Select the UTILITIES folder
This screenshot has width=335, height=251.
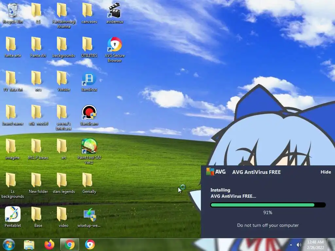pyautogui.click(x=89, y=47)
